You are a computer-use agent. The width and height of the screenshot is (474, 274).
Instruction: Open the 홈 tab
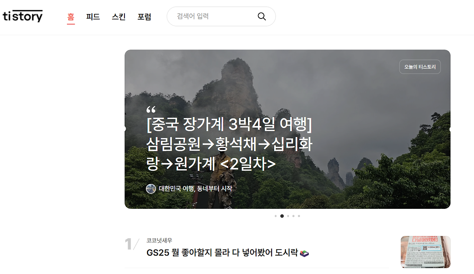click(x=71, y=17)
